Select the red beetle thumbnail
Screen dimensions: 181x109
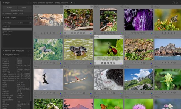pyautogui.click(x=108, y=50)
